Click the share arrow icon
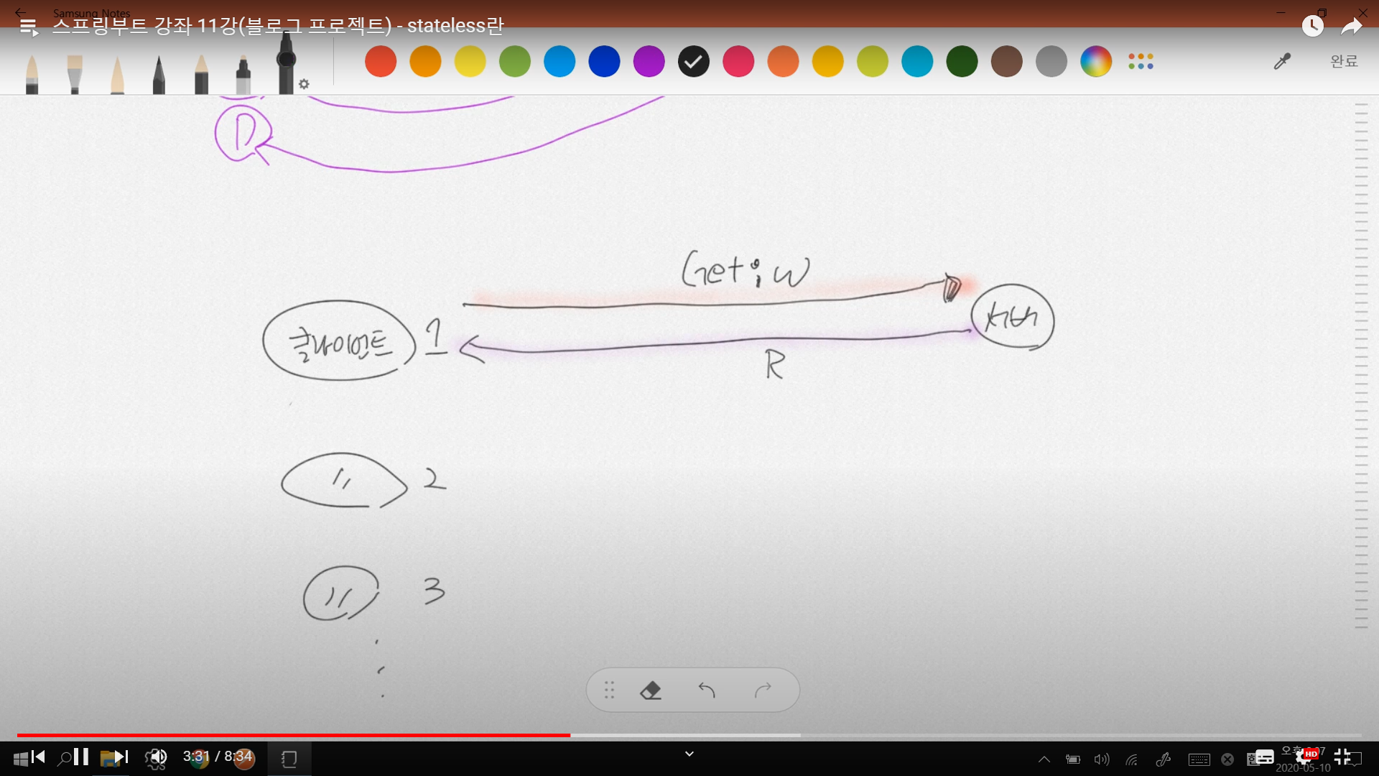1379x776 pixels. click(1352, 27)
